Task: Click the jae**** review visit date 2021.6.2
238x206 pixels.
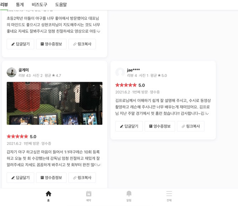Action: click(123, 92)
